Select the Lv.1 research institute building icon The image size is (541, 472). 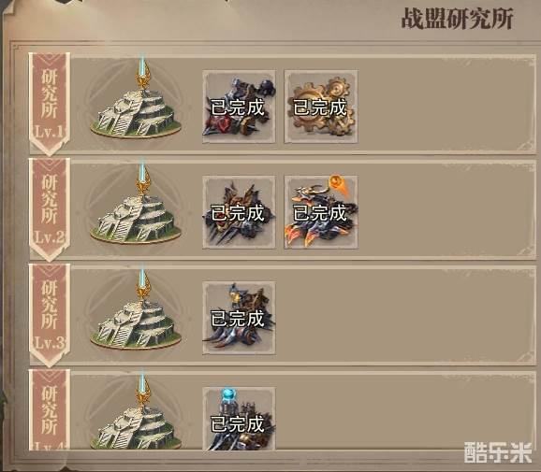[136, 99]
